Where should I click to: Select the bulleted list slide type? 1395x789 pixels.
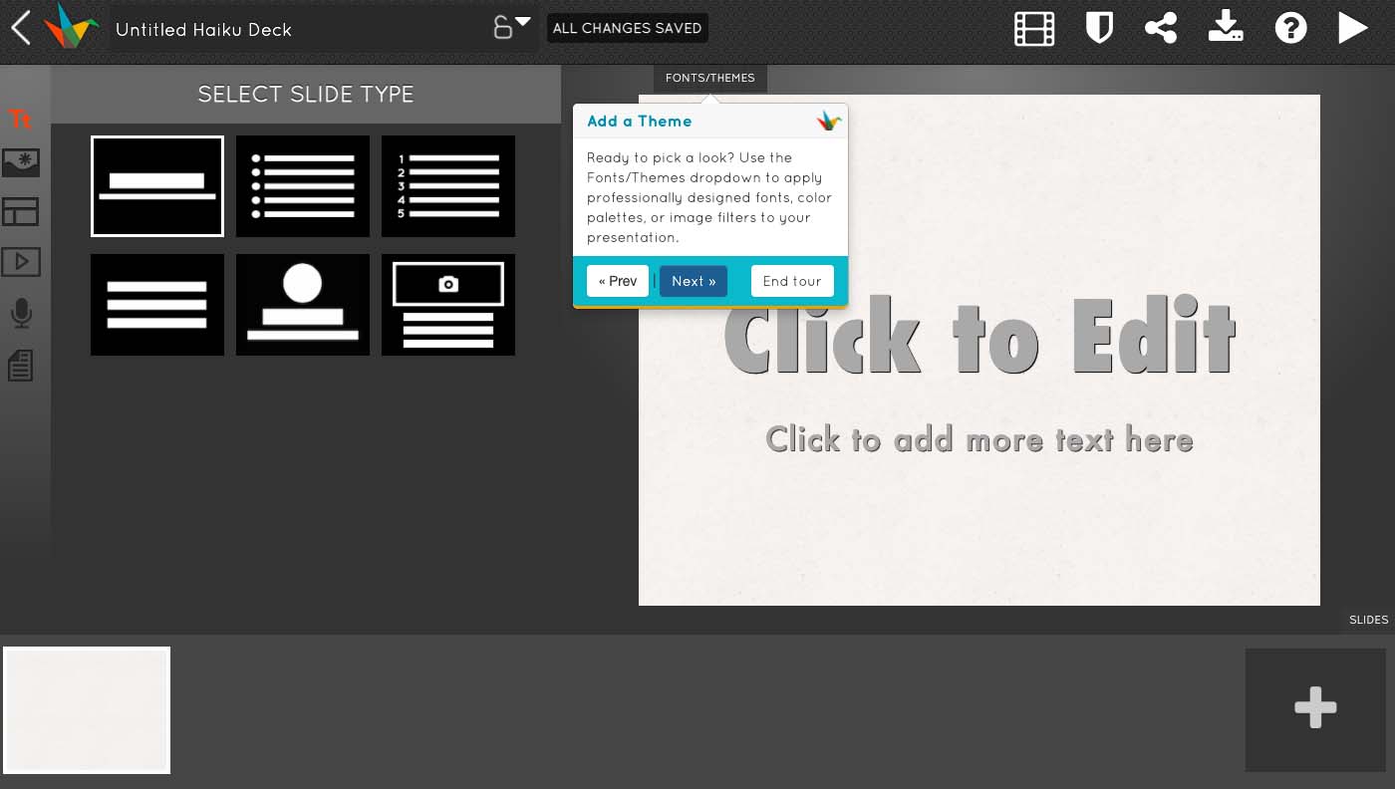303,186
